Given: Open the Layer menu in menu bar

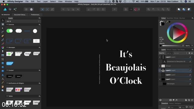Looking at the screenshot, I should point(45,1).
